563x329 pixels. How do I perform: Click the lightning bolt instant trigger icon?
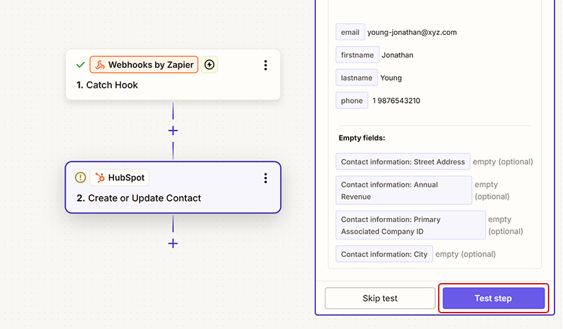(x=209, y=65)
